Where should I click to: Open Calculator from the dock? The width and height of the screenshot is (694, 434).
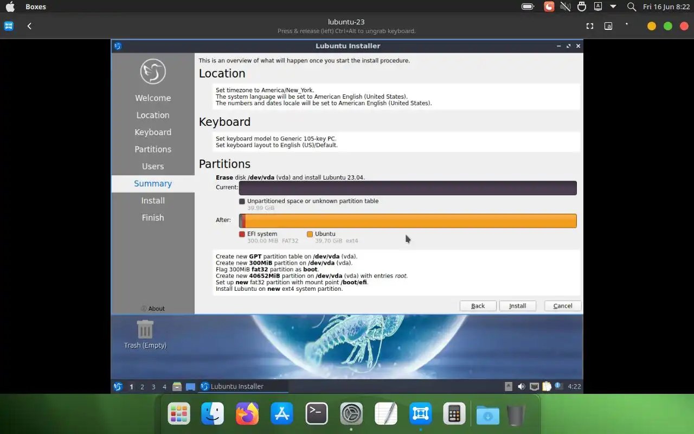454,414
